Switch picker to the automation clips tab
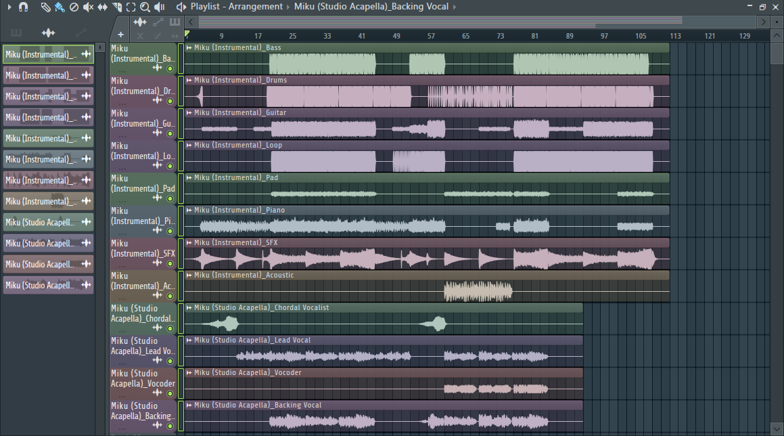This screenshot has height=436, width=784. (80, 33)
